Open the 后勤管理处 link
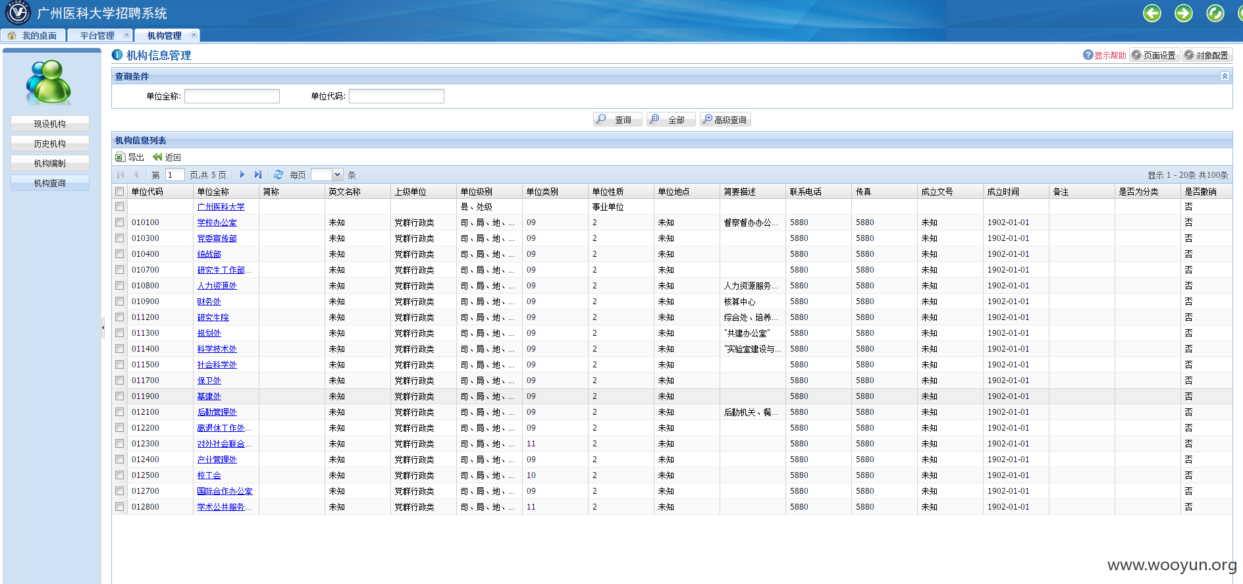1243x584 pixels. click(217, 412)
